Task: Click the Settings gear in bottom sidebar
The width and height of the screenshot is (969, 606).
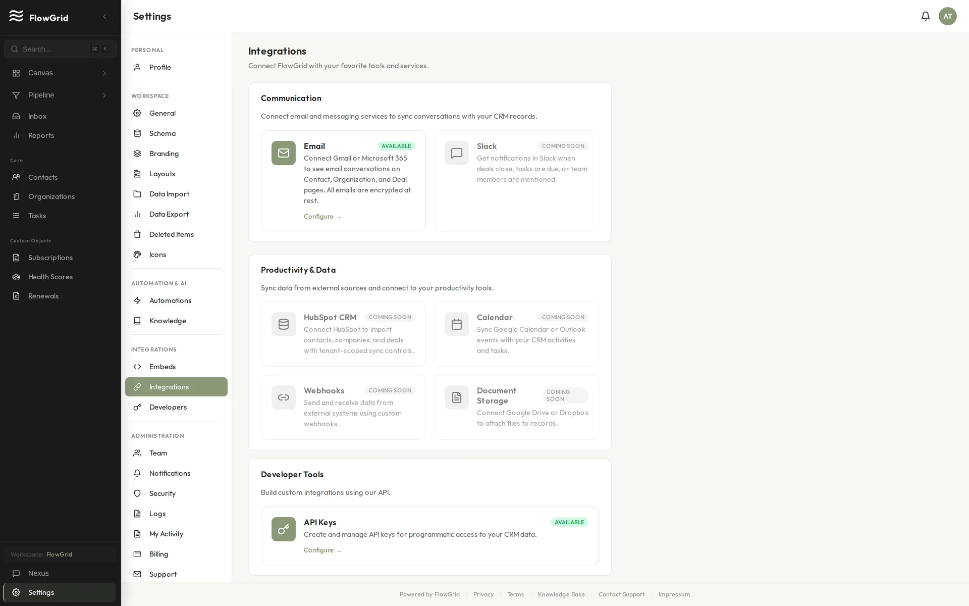Action: click(16, 592)
